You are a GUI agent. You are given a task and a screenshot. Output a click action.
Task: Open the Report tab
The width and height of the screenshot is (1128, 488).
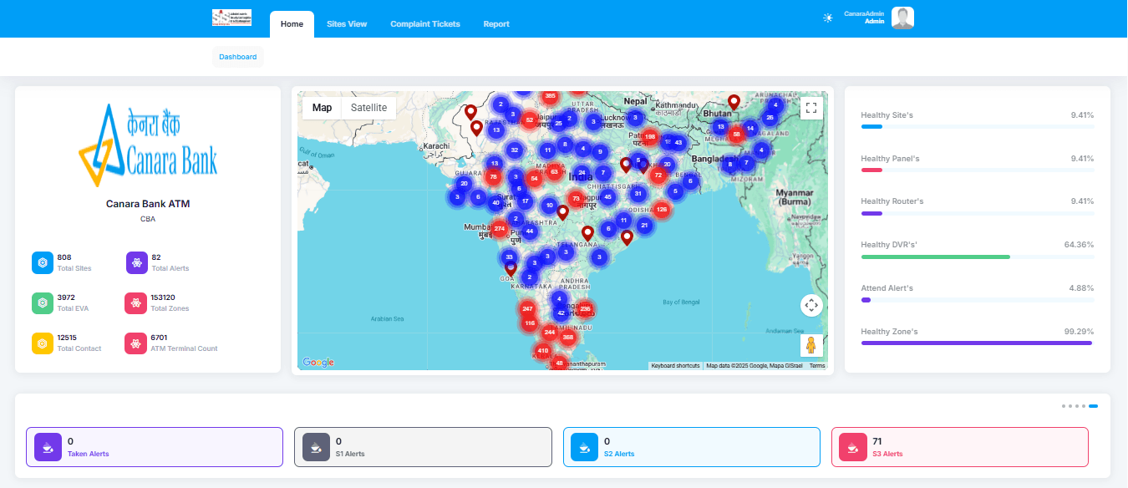coord(496,24)
